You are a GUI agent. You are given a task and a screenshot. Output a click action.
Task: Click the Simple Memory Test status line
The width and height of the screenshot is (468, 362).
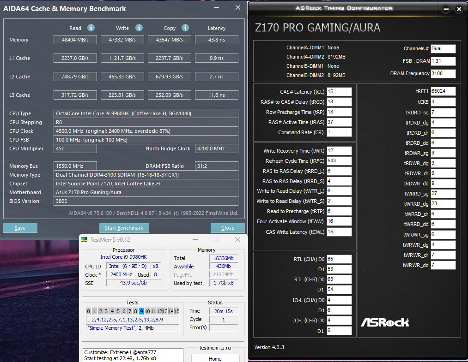pyautogui.click(x=133, y=328)
